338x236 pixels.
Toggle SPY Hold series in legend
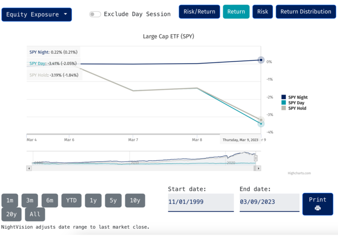click(x=297, y=108)
